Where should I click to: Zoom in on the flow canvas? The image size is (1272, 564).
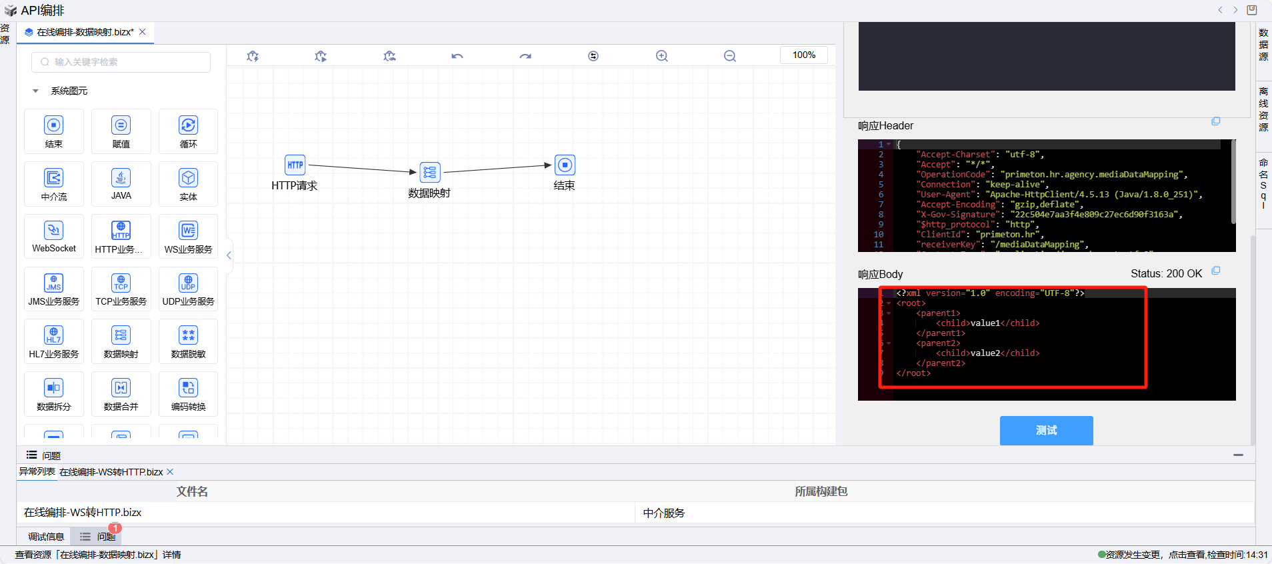pos(661,56)
